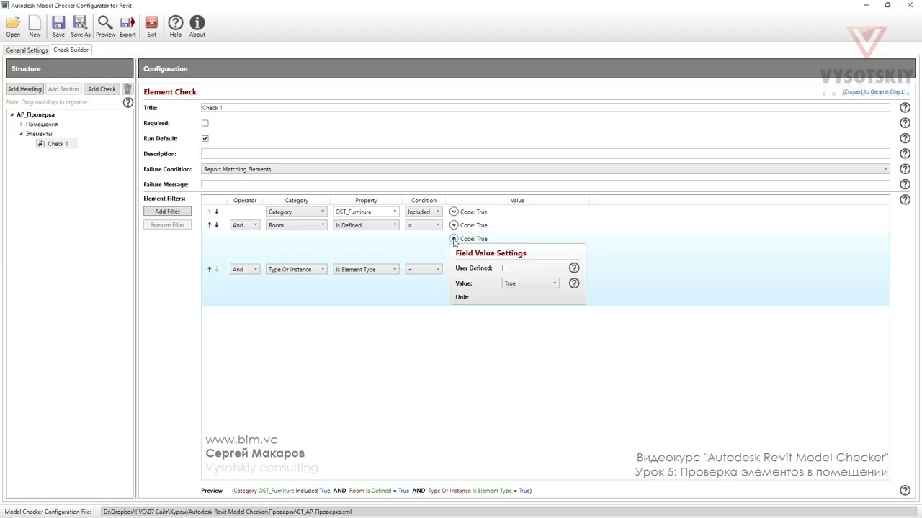Open the Is Defined property dropdown
922x518 pixels.
click(x=366, y=225)
